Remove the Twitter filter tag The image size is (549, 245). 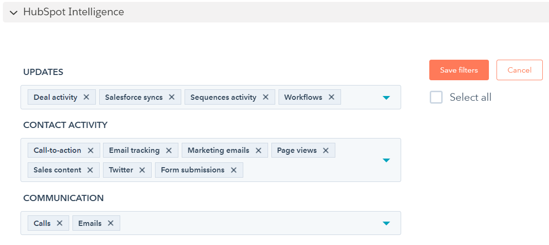tap(142, 170)
